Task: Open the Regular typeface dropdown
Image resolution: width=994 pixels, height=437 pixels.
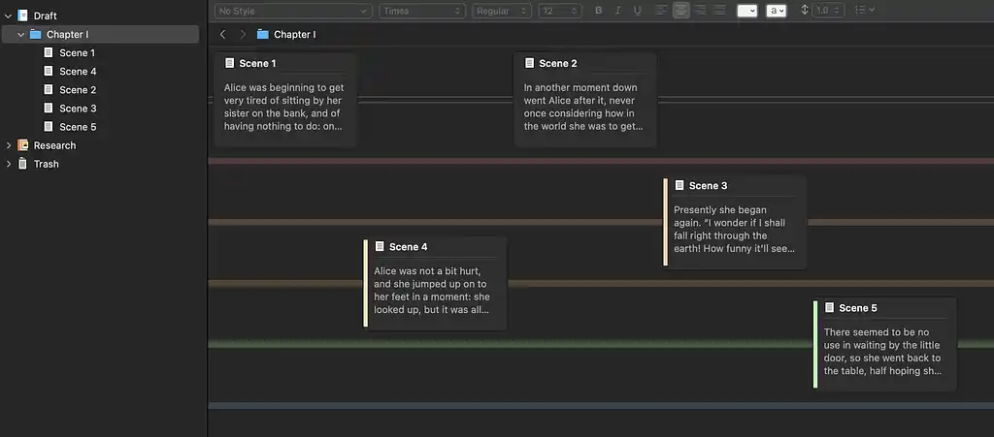Action: click(x=502, y=10)
